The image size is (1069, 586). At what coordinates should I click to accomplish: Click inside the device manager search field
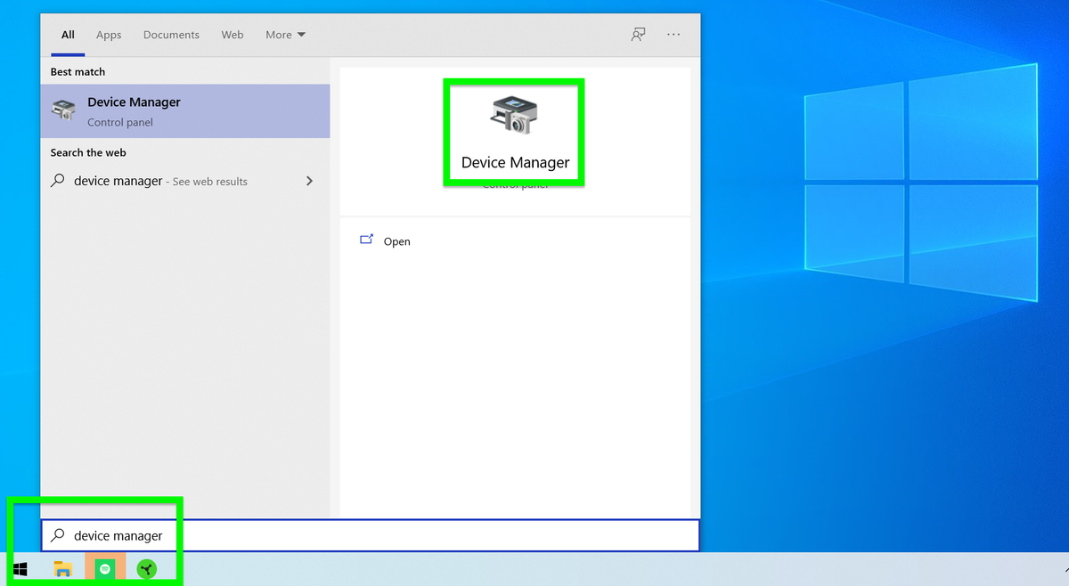[267, 535]
